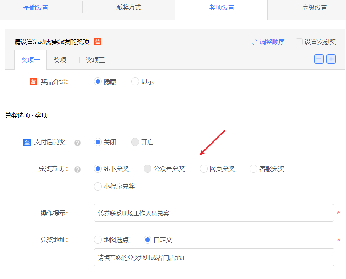
Task: Click the 操作提示 text input field
Action: [x=213, y=213]
